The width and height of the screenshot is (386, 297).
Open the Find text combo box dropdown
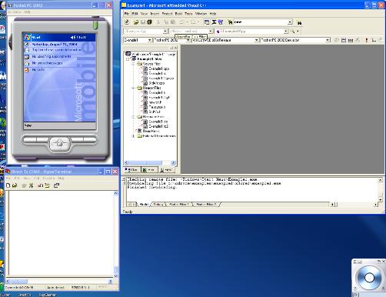pos(290,22)
